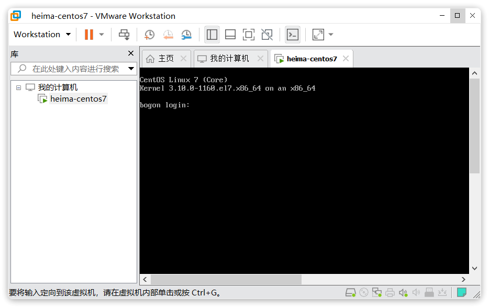Toggle the console view button

tap(293, 35)
